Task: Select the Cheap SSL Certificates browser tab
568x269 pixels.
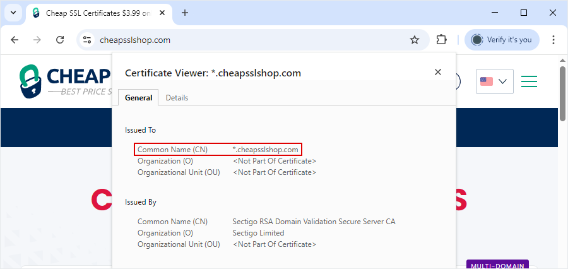Action: pos(98,13)
